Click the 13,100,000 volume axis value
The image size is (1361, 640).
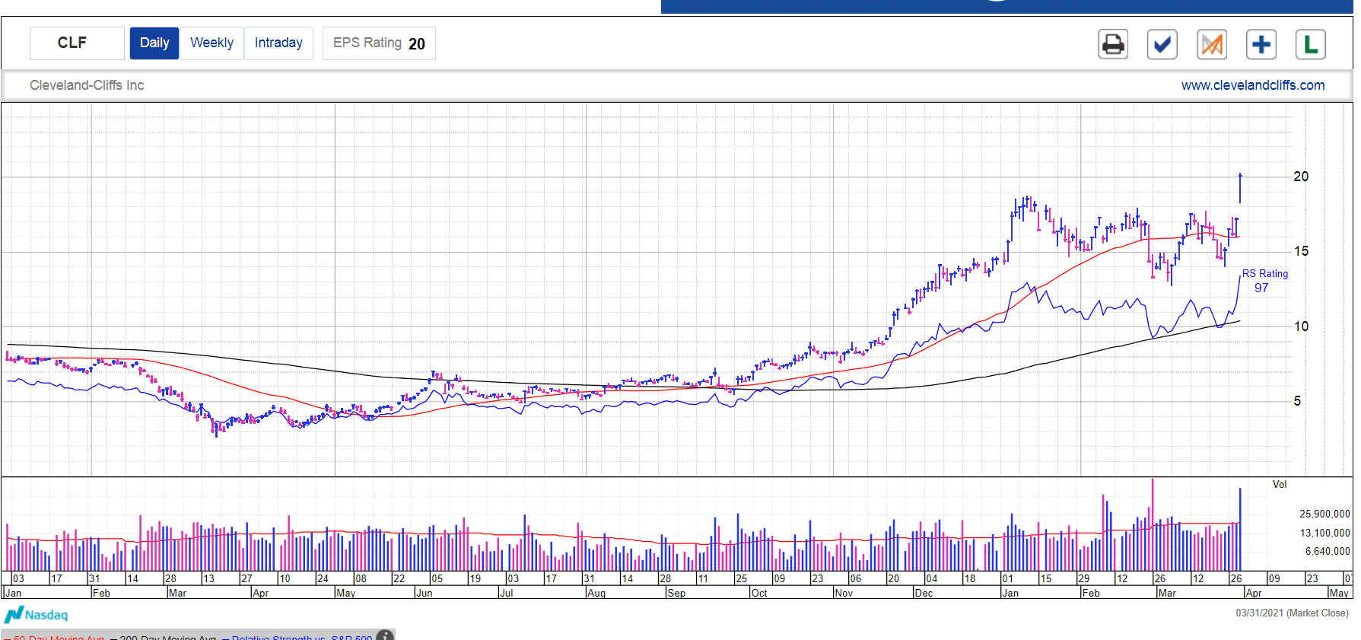coord(1324,533)
